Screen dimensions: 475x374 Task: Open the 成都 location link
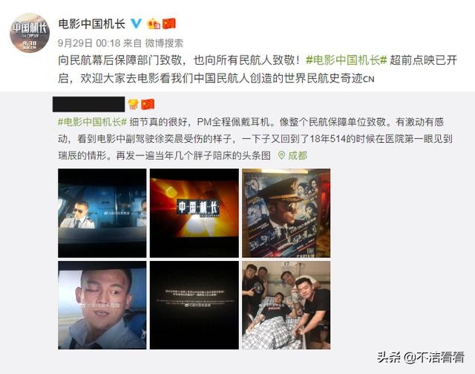click(297, 155)
